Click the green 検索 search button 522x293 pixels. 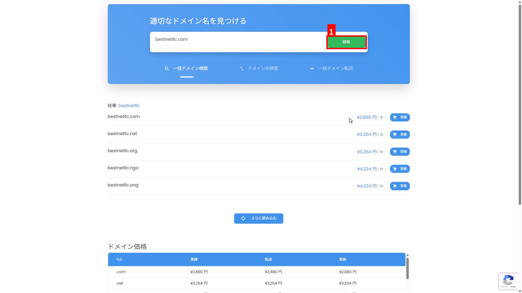pos(346,42)
